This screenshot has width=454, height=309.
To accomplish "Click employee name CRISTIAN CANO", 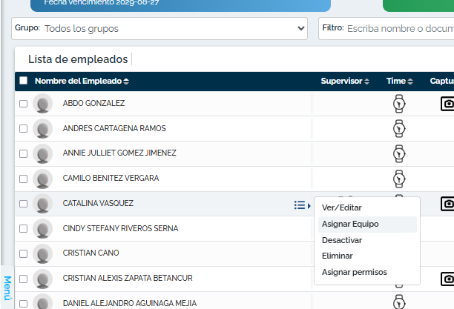I will pos(91,253).
